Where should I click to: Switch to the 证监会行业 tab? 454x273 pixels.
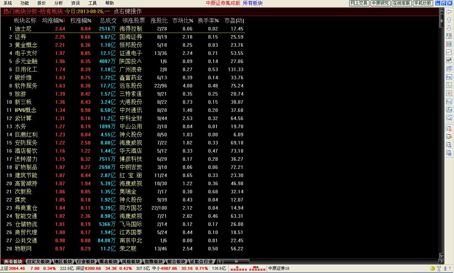(201, 262)
